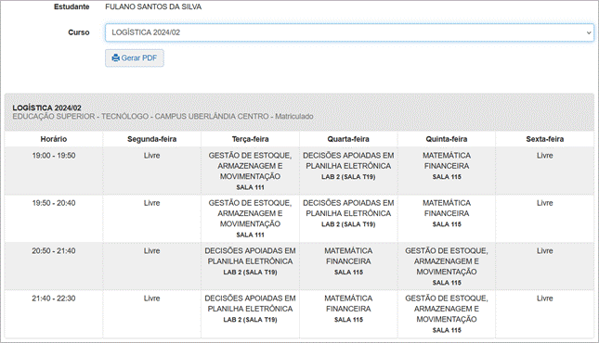599x343 pixels.
Task: Click Livre in Sexta-feira at 19:50
Action: click(x=545, y=203)
